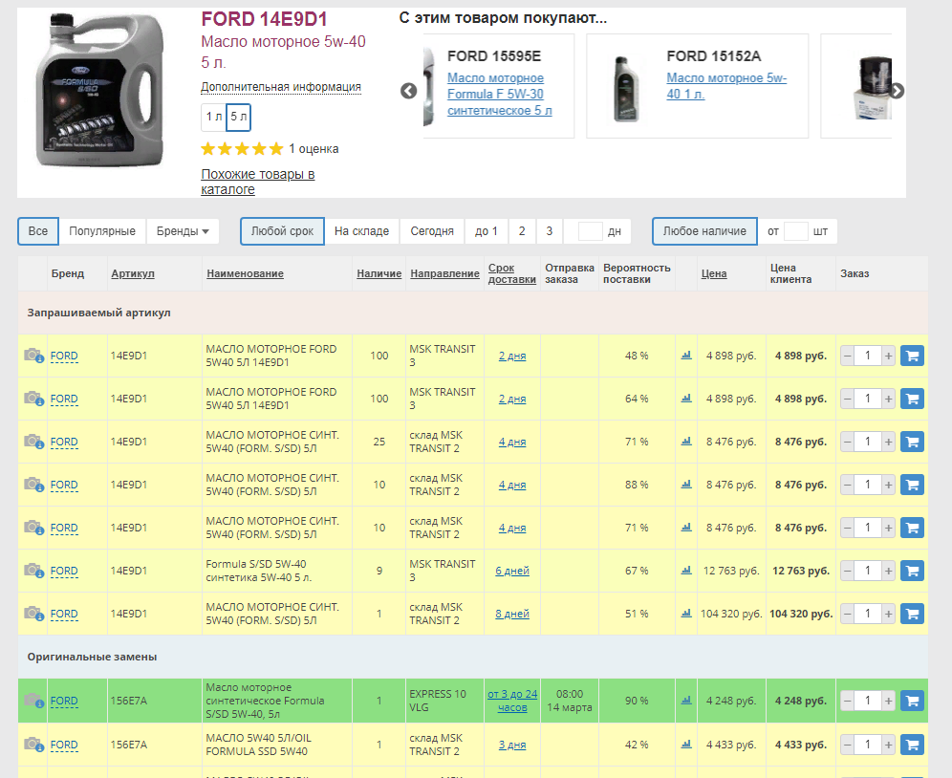Select the Любой срок delivery filter
Image resolution: width=952 pixels, height=778 pixels.
(x=282, y=231)
